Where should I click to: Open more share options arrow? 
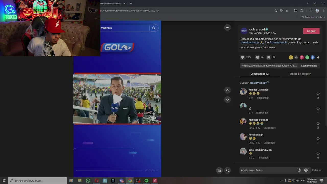pyautogui.click(x=318, y=57)
